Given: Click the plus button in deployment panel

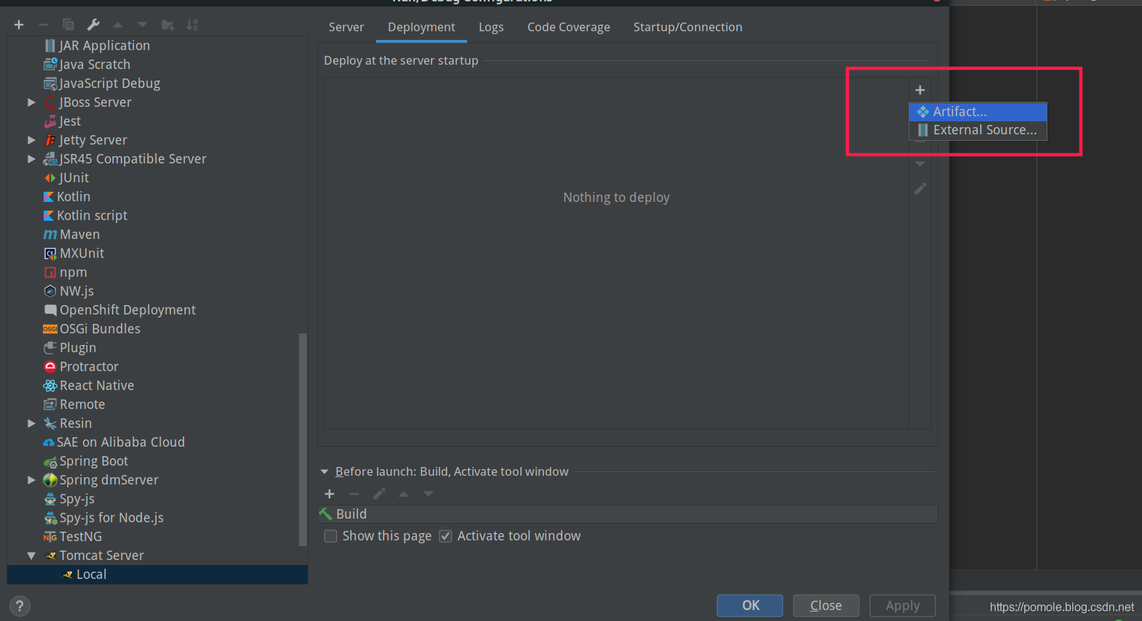Looking at the screenshot, I should click(920, 90).
